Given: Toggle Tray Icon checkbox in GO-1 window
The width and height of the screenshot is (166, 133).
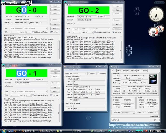Looking at the screenshot, I should (x=54, y=95).
